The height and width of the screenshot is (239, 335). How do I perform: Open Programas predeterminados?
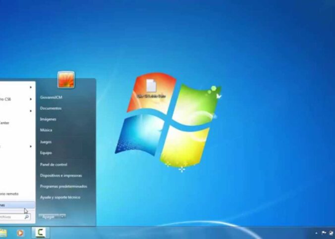pyautogui.click(x=63, y=186)
